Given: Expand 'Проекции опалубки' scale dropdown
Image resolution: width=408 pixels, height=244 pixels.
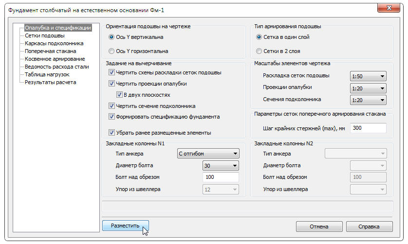Looking at the screenshot, I should point(368,88).
